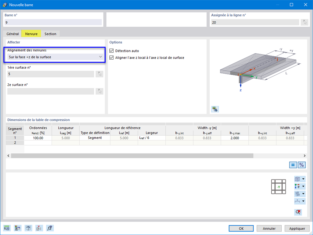Click the empty 2e surface n° field

point(51,91)
